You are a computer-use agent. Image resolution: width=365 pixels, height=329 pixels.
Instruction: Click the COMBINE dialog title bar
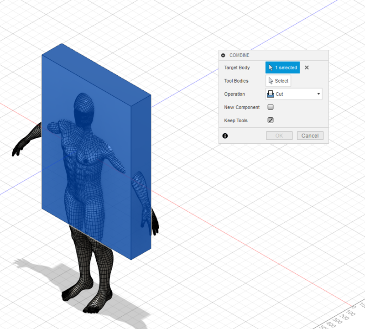click(274, 55)
